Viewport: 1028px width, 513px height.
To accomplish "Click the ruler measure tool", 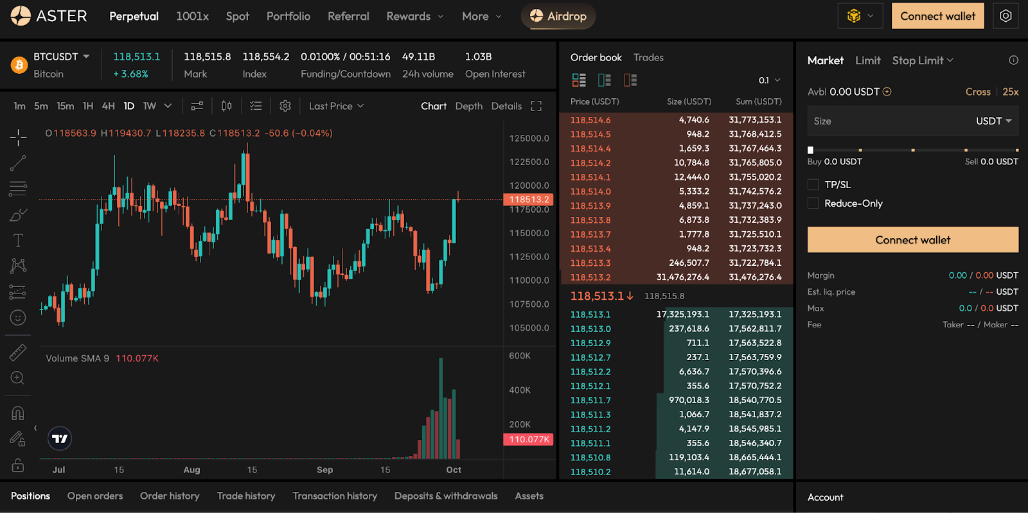I will pyautogui.click(x=18, y=352).
